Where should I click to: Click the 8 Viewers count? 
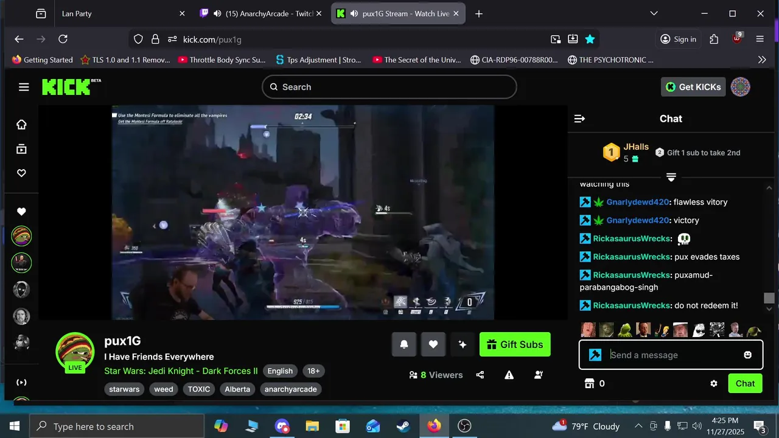[x=436, y=375]
